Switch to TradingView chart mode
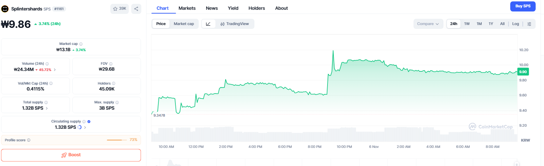 [235, 24]
